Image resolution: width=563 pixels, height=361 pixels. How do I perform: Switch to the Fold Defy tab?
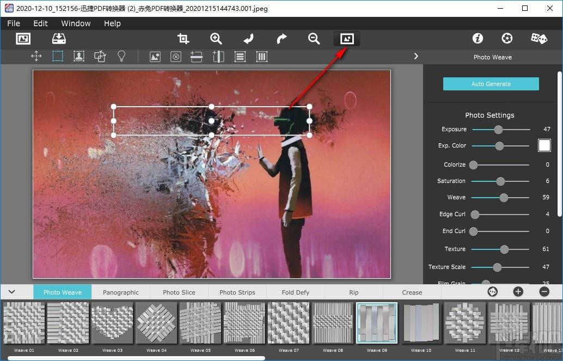[x=296, y=292]
